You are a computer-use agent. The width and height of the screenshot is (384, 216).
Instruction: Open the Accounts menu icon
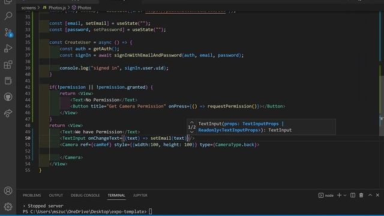pos(8,191)
